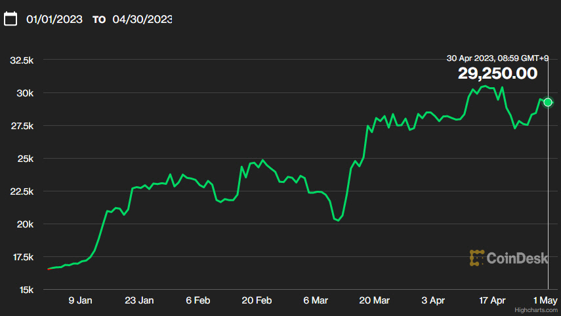
Task: Select the 23 Jan x-axis label
Action: pos(139,300)
